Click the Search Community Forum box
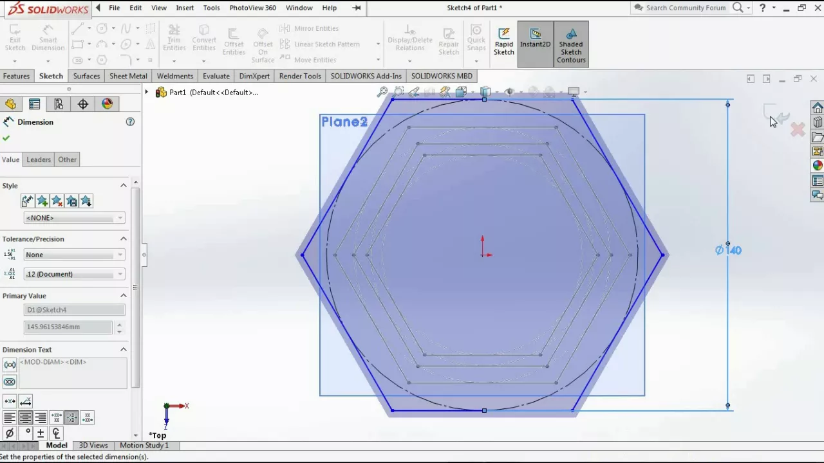 click(x=686, y=8)
